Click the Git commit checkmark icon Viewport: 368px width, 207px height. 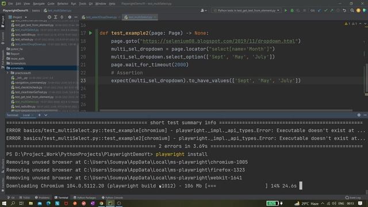click(x=325, y=10)
